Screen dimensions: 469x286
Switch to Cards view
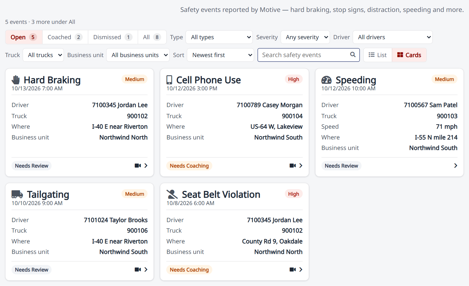point(409,55)
